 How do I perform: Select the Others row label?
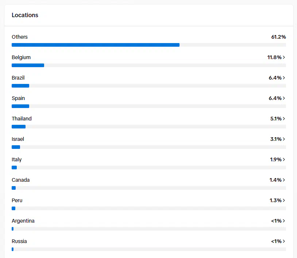click(x=20, y=37)
